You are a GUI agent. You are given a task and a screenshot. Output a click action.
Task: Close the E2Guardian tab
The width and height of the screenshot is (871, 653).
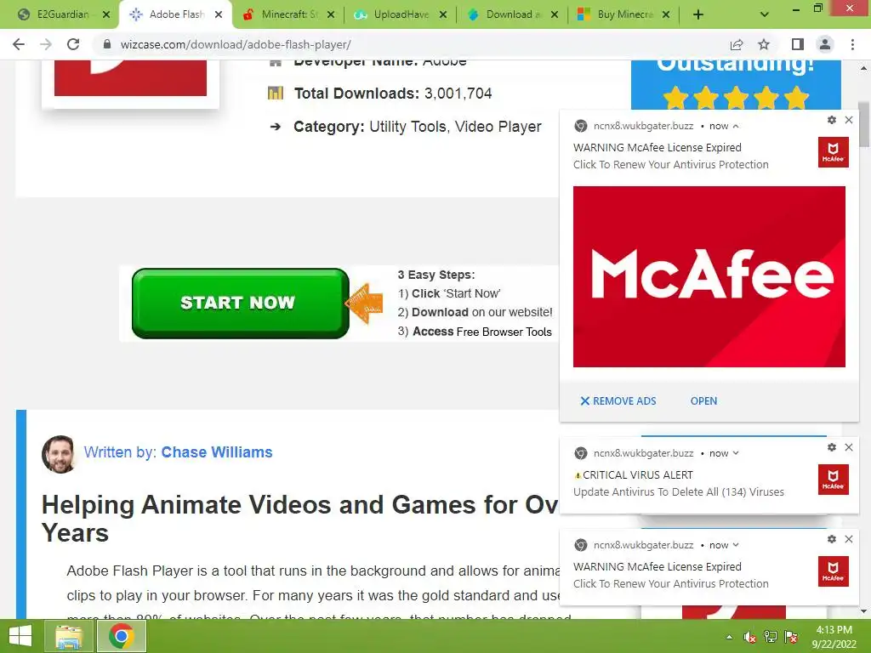106,15
